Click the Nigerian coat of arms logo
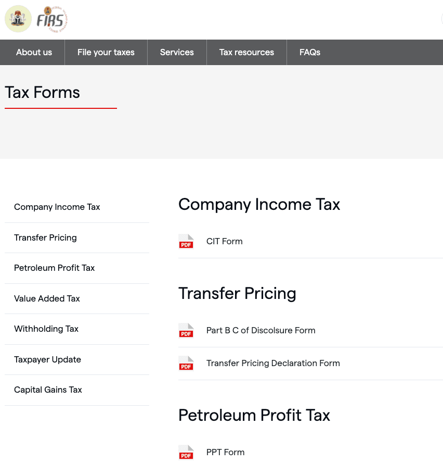The image size is (443, 463). click(x=18, y=19)
